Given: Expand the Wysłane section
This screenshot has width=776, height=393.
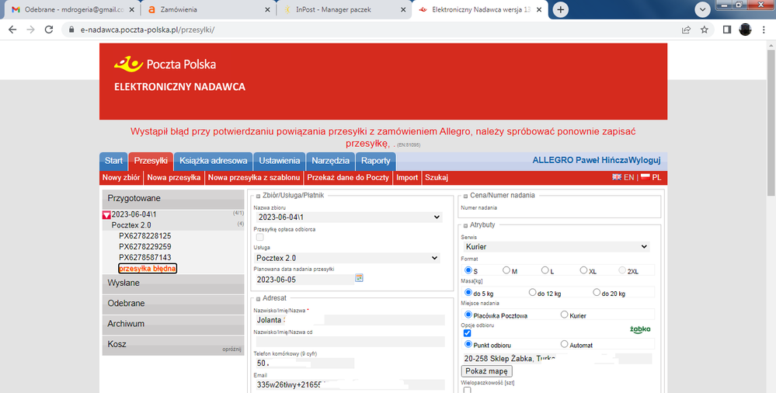Looking at the screenshot, I should tap(173, 283).
